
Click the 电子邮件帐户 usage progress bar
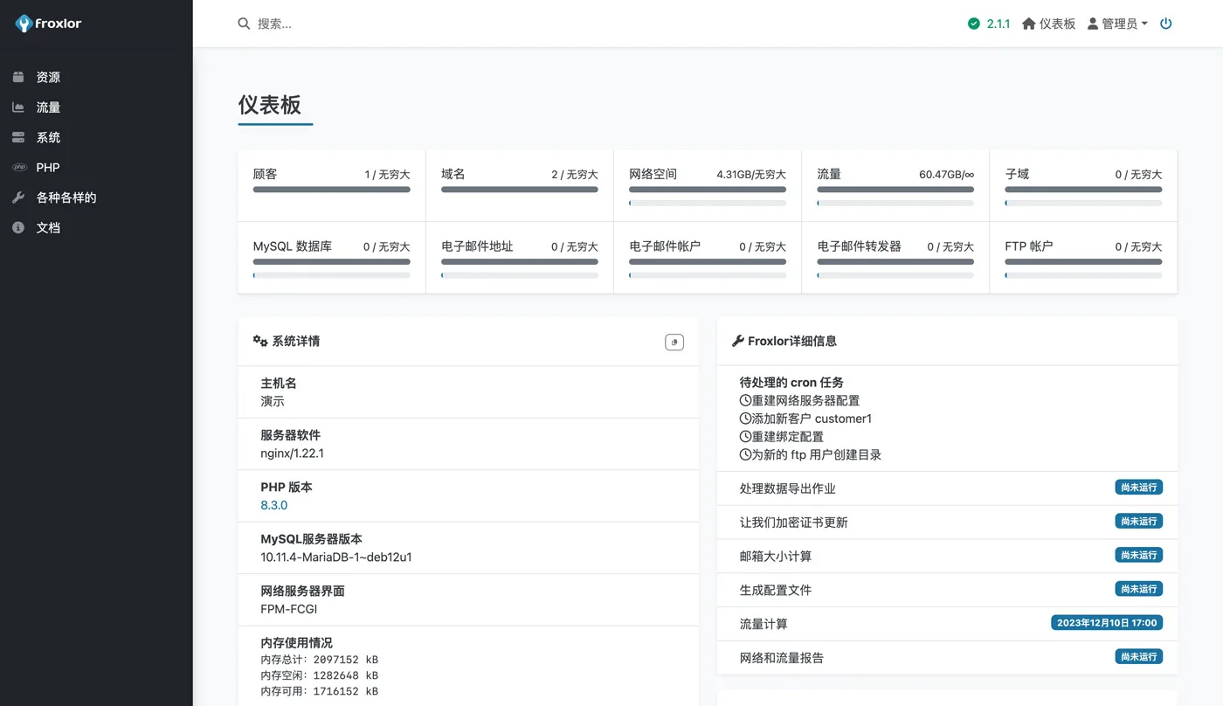(708, 261)
